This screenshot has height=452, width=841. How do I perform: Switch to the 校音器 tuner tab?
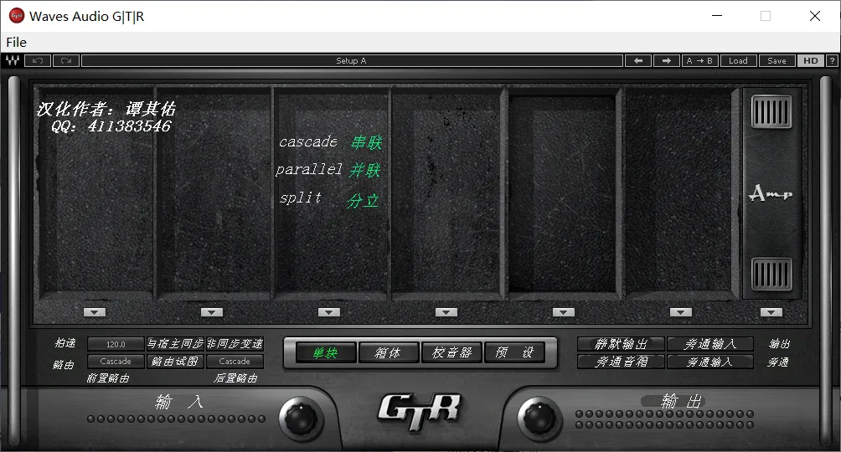(451, 352)
